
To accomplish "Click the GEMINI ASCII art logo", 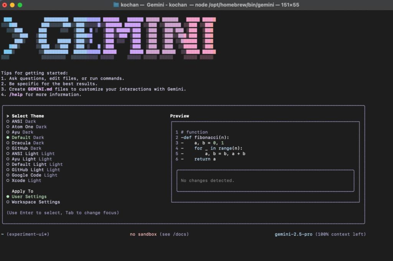I will 109,38.
